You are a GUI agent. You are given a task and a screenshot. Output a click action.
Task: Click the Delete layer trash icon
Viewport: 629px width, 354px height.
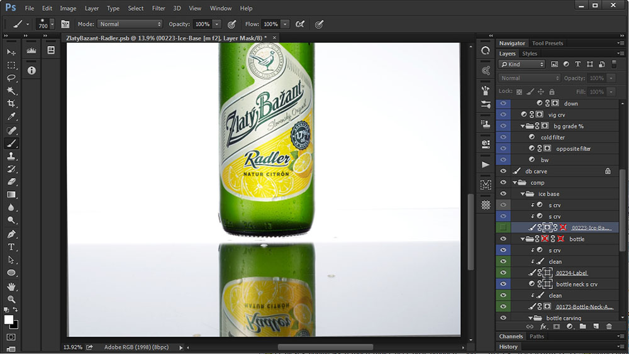[609, 326]
